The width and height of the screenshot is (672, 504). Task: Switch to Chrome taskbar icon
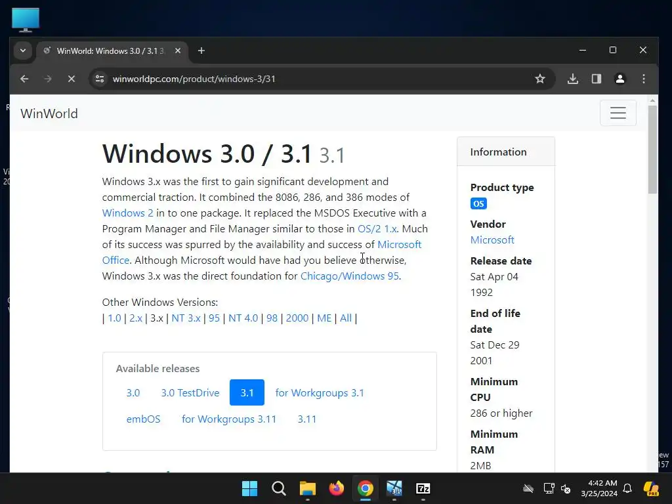366,488
